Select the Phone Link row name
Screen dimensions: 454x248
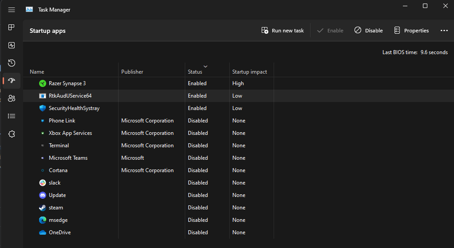[x=62, y=121]
